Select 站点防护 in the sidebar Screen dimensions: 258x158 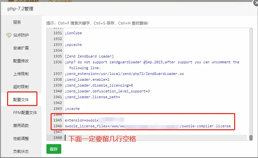coord(21,35)
